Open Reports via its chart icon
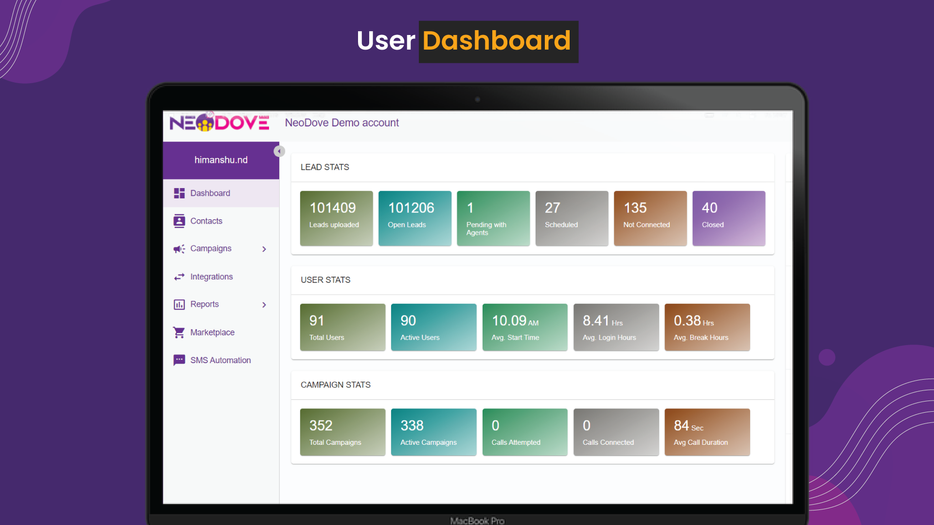Viewport: 934px width, 525px height. tap(179, 304)
